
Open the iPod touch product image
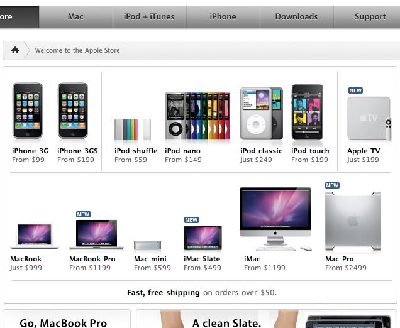[x=308, y=112]
